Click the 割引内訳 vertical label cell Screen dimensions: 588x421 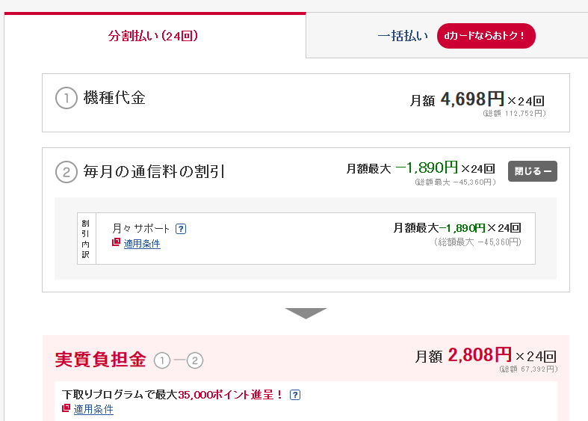(86, 239)
